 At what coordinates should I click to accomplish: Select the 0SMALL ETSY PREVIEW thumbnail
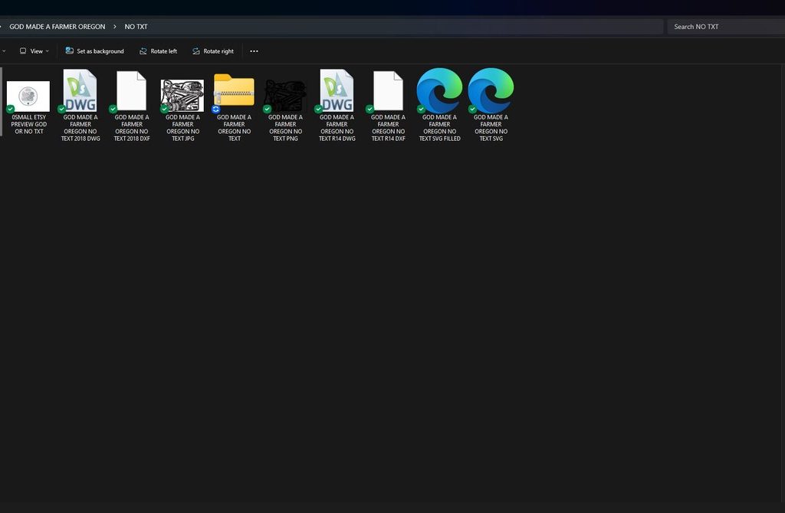(28, 96)
